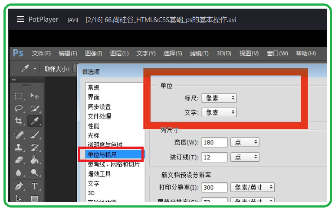Select the Paint Bucket tool
The height and width of the screenshot is (211, 335).
click(35, 160)
